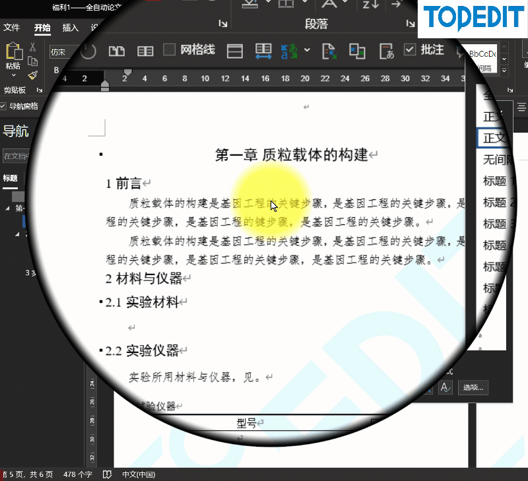Click the 在文档中 navigation search field
The height and width of the screenshot is (481, 528).
click(x=16, y=156)
